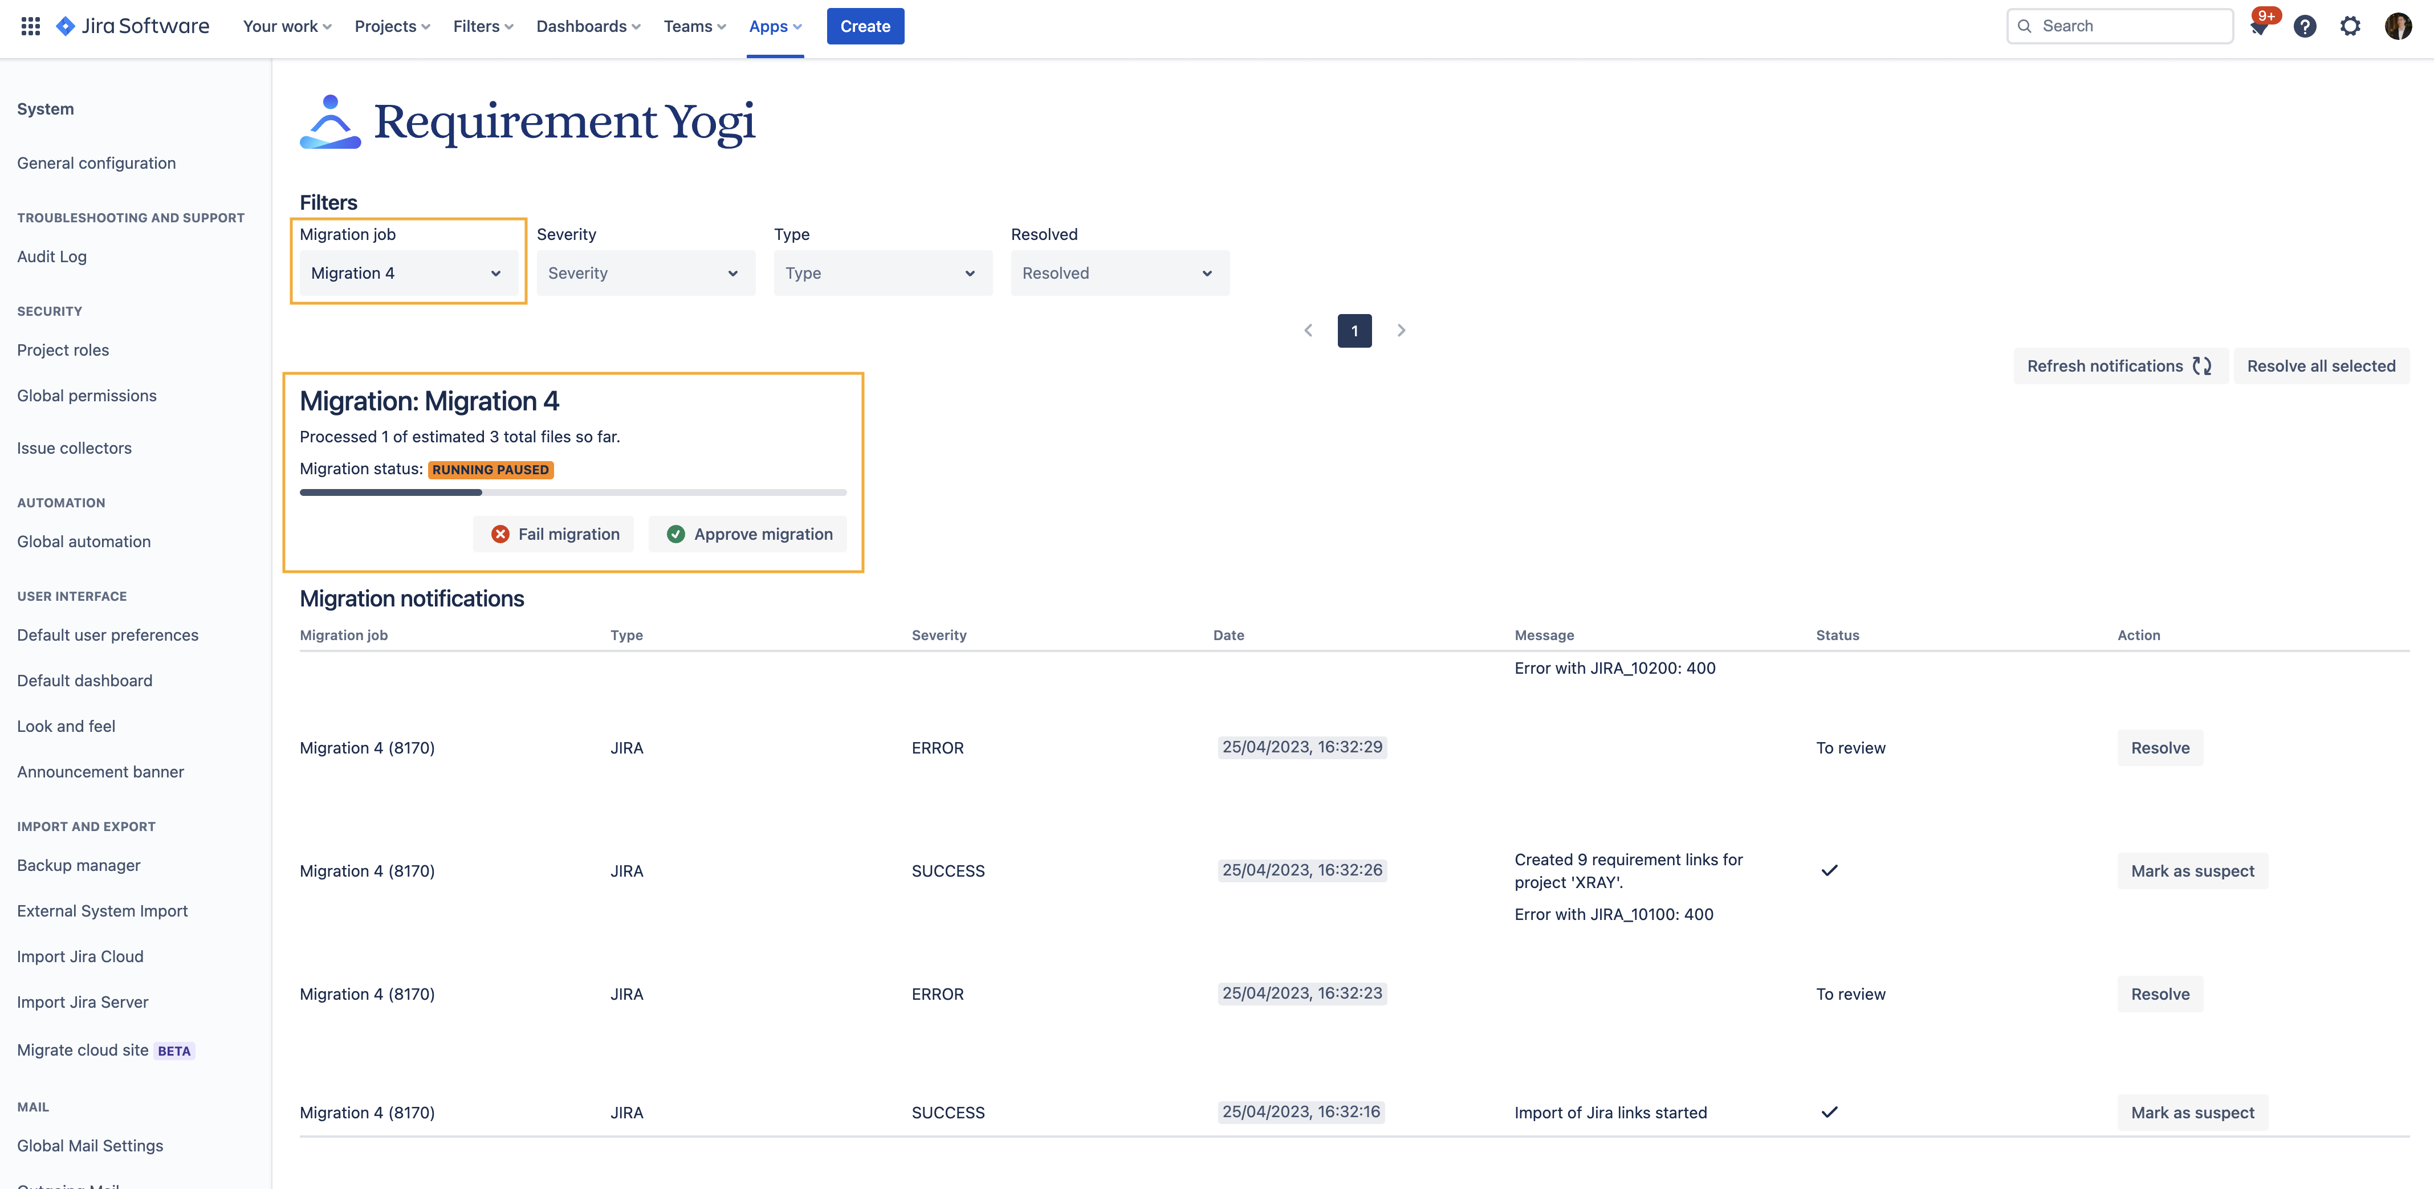
Task: Open the notifications bell icon
Action: (x=2259, y=26)
